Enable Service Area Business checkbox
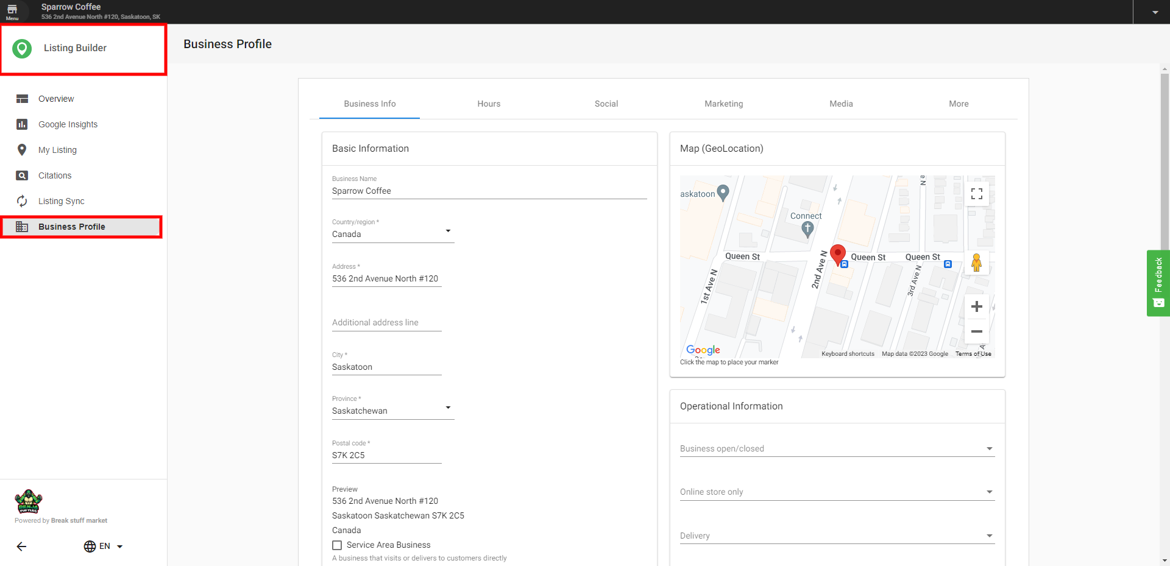The height and width of the screenshot is (566, 1170). tap(337, 545)
